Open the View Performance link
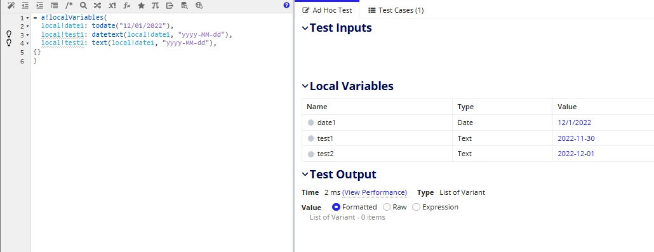Image resolution: width=654 pixels, height=252 pixels. tap(375, 192)
